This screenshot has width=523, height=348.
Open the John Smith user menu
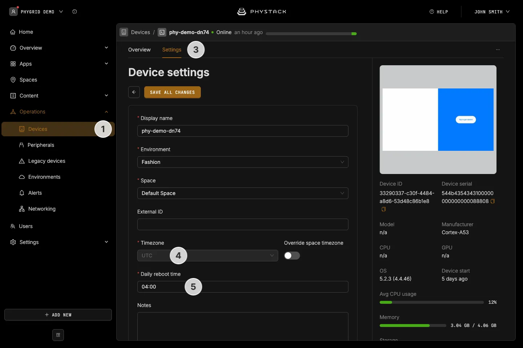[x=492, y=12]
